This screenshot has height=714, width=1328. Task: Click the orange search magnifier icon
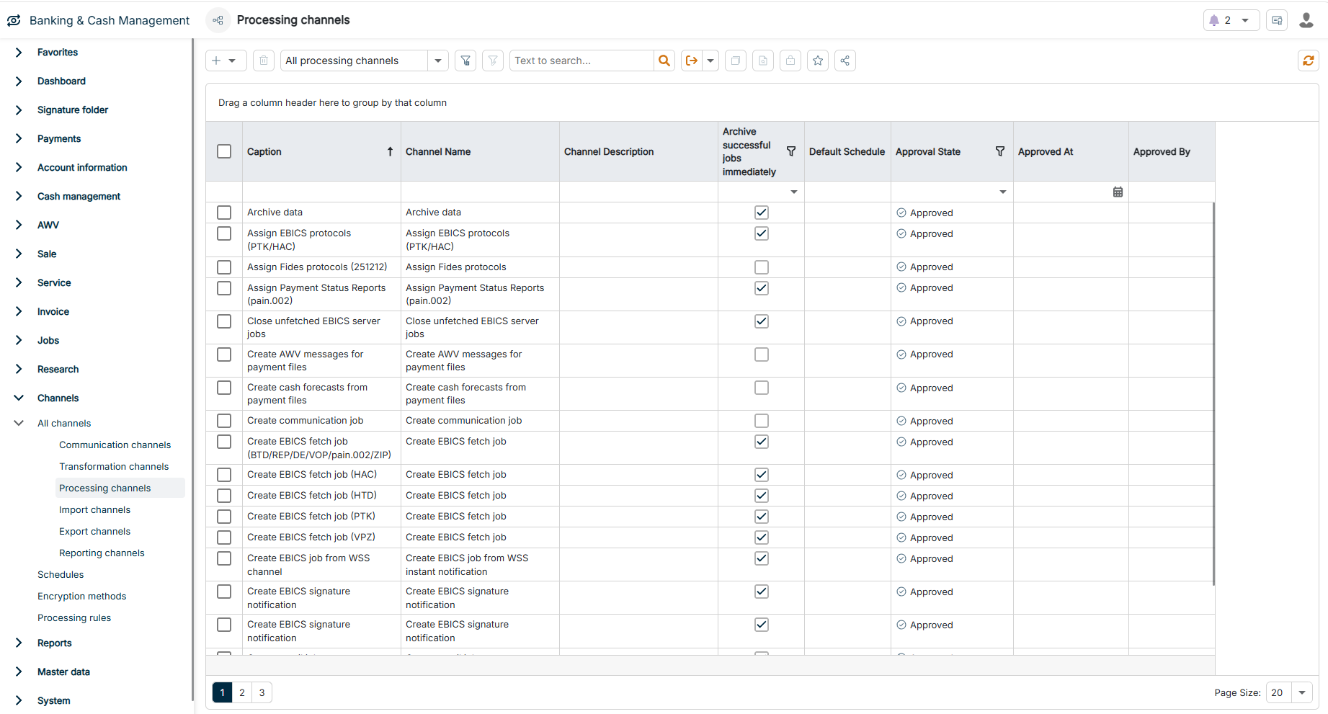coord(664,61)
